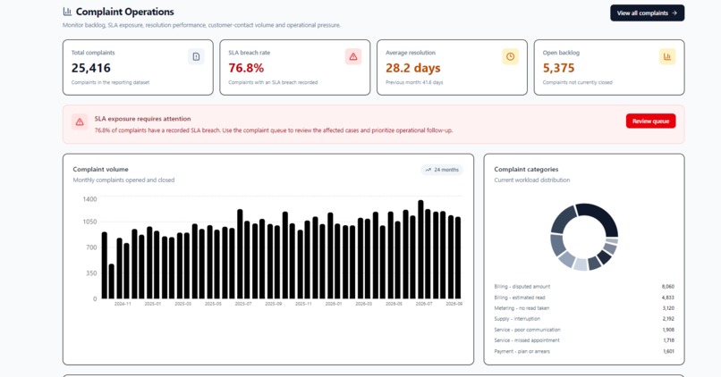
Task: Click the 2024-11 x-axis label
Action: pyautogui.click(x=123, y=304)
